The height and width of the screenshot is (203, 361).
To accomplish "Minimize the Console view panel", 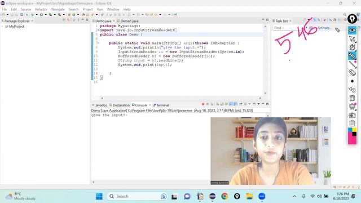I will [263, 104].
